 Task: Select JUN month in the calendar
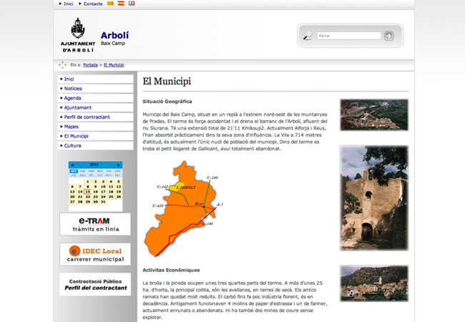[117, 171]
